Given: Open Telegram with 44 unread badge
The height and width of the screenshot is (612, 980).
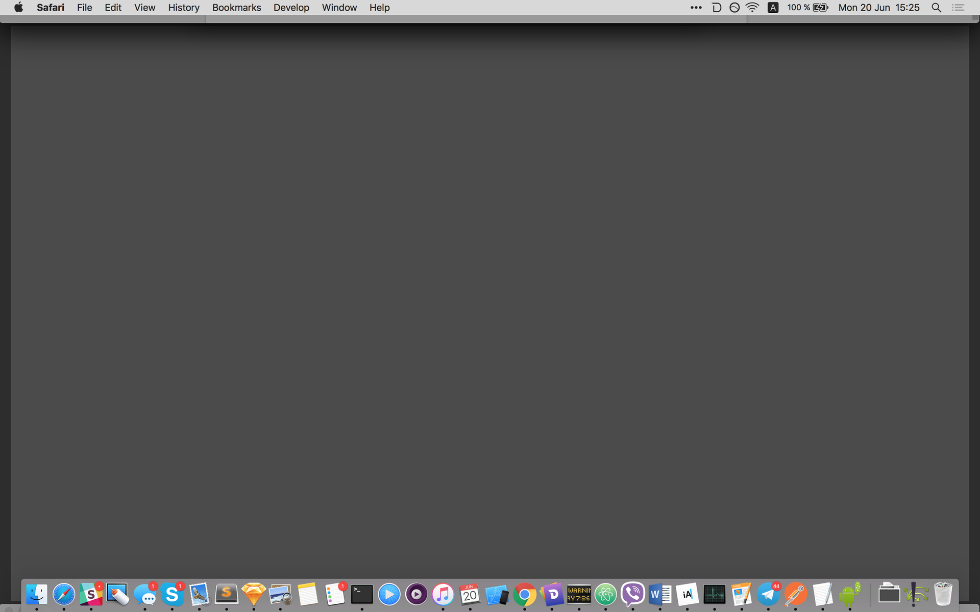Looking at the screenshot, I should click(768, 594).
